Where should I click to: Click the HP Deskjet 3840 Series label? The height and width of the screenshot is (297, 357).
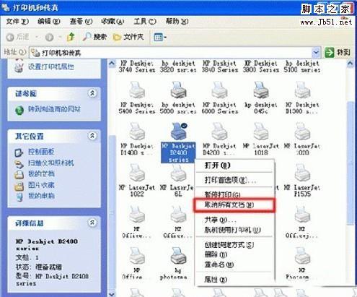click(x=219, y=66)
